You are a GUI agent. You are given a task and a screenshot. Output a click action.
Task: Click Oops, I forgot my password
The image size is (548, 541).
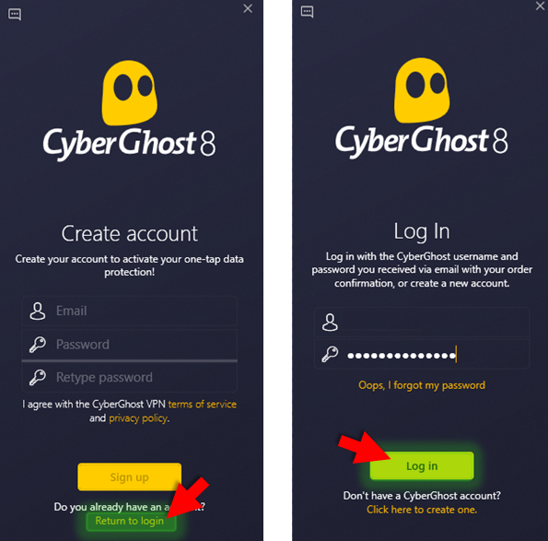click(422, 385)
